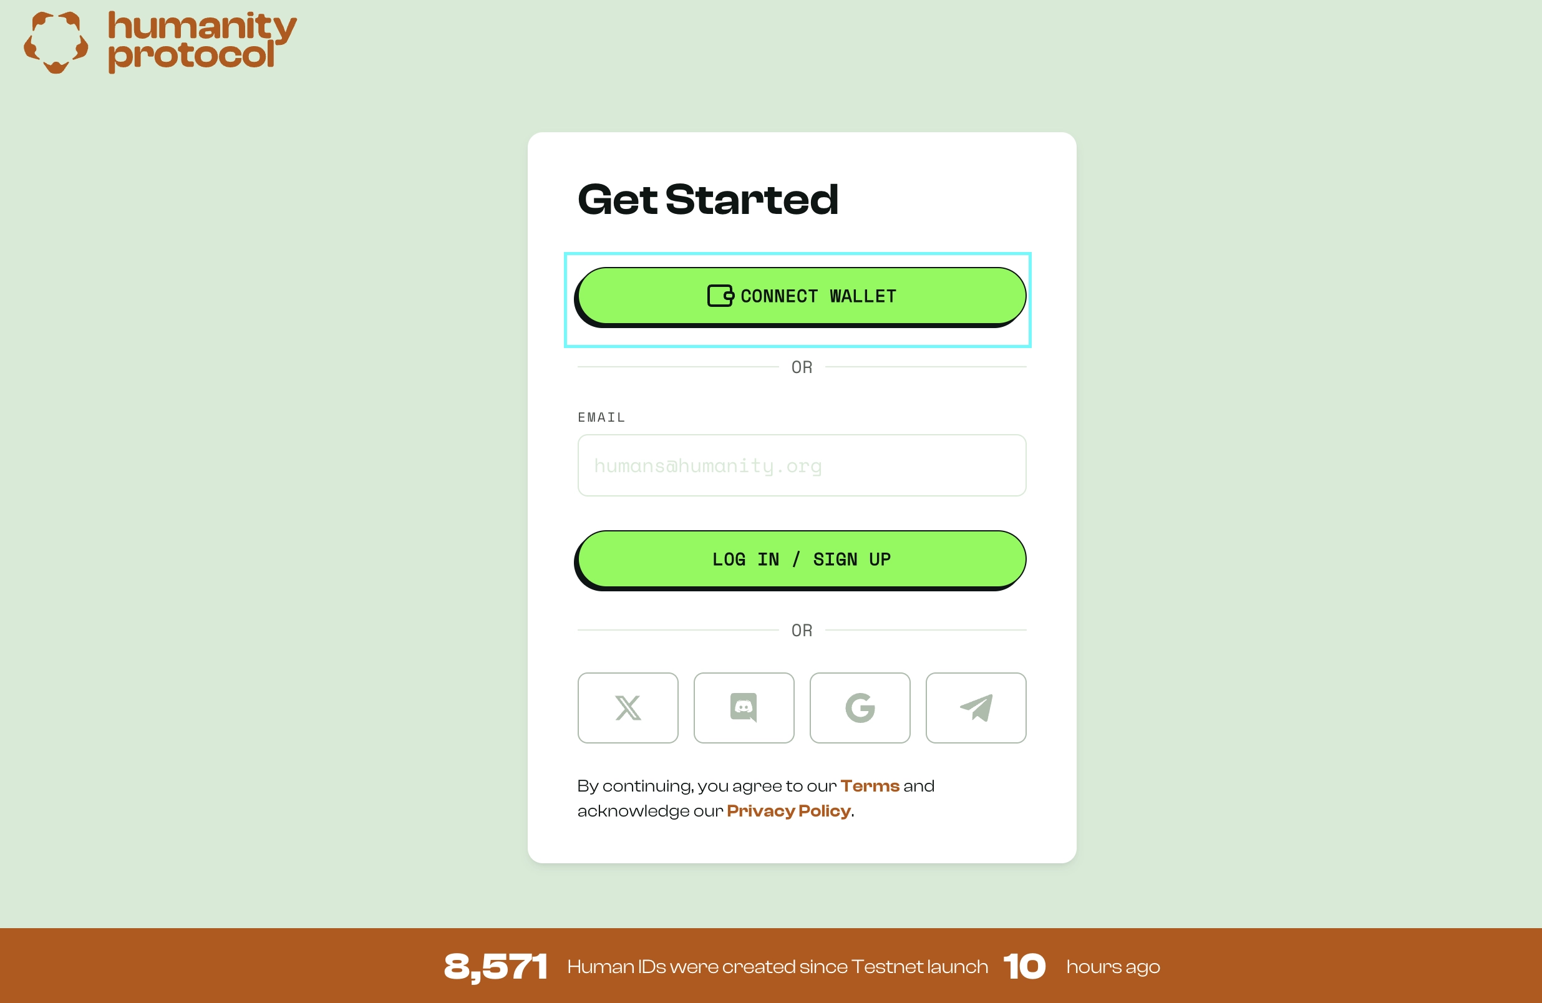Select the email input placeholder text

pos(707,465)
